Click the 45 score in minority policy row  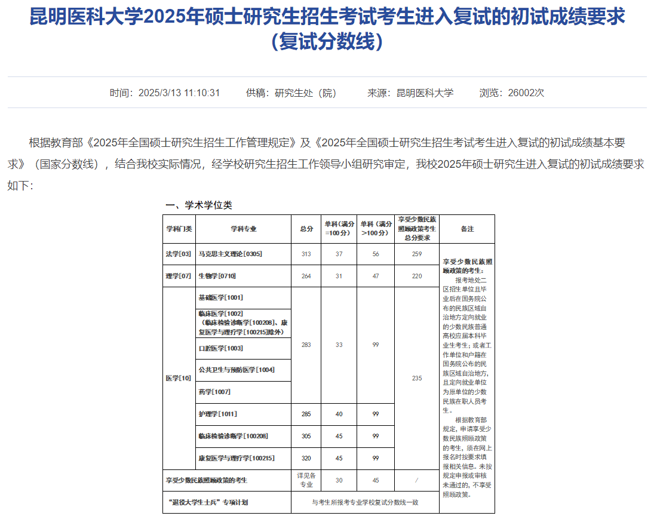pos(376,481)
